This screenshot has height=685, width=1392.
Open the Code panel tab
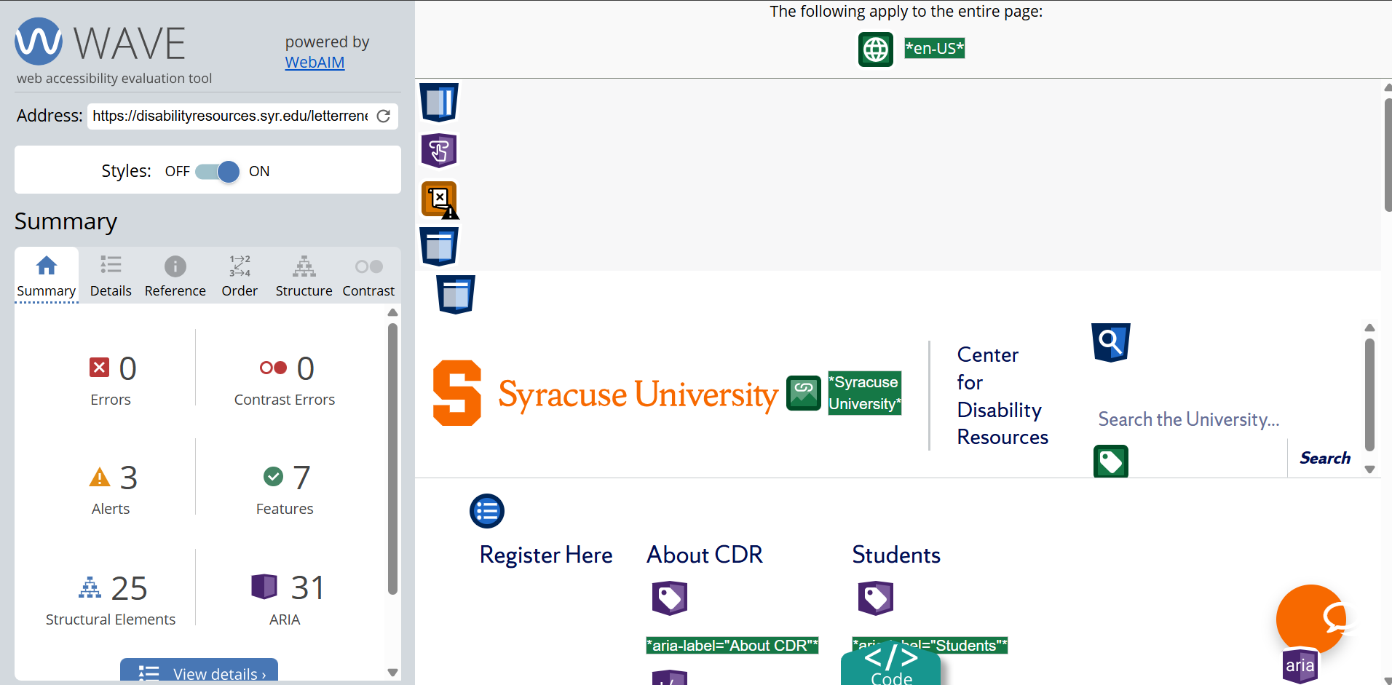pos(890,665)
